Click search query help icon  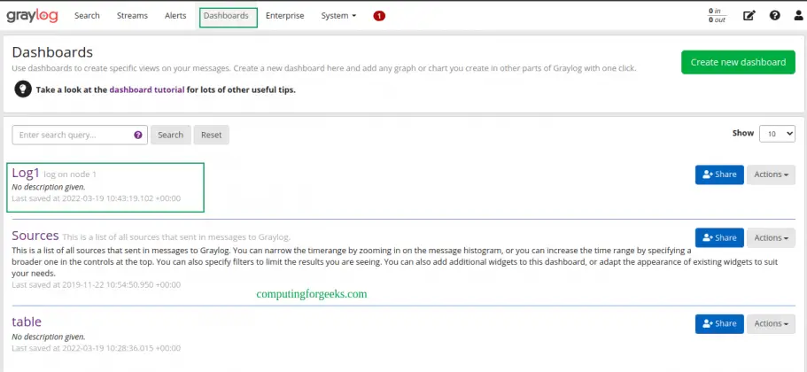[138, 136]
